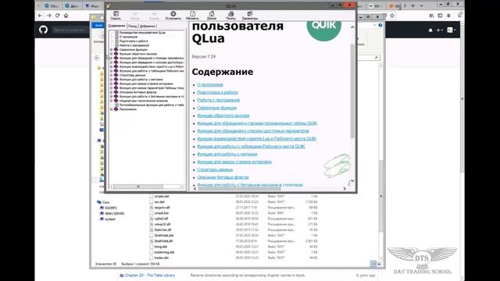This screenshot has height=281, width=500.
Task: Select the Поиск tab in the help window
Action: click(x=133, y=26)
